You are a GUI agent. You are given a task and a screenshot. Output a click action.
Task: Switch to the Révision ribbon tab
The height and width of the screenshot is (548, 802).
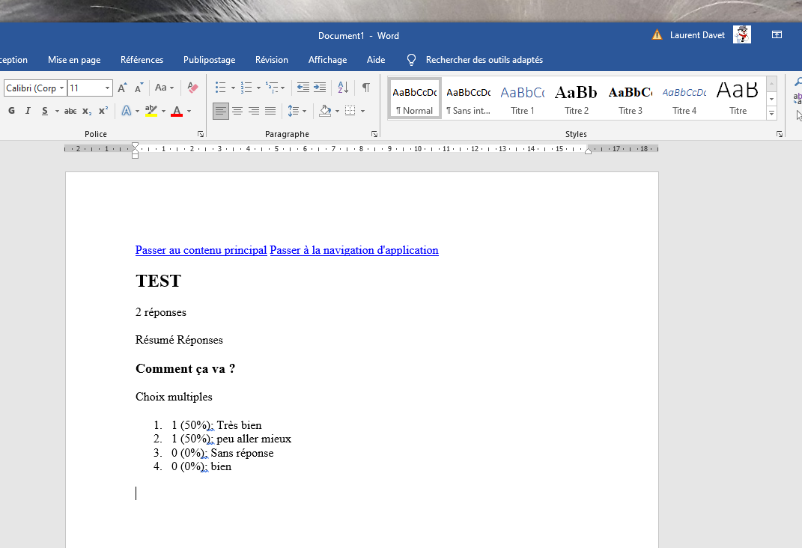click(271, 59)
